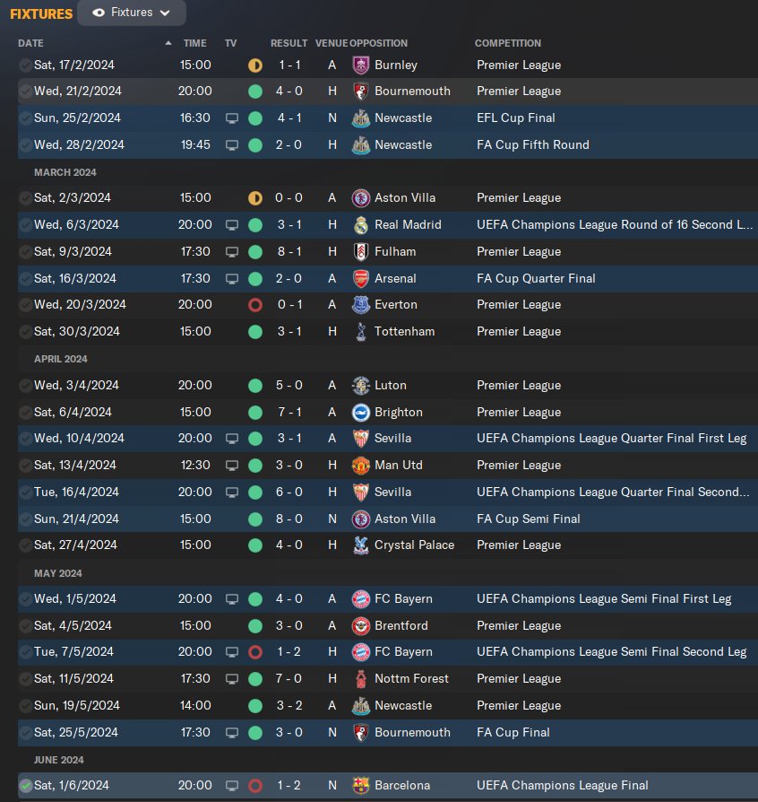Click the Burnley club badge
Viewport: 758px width, 802px height.
point(360,65)
